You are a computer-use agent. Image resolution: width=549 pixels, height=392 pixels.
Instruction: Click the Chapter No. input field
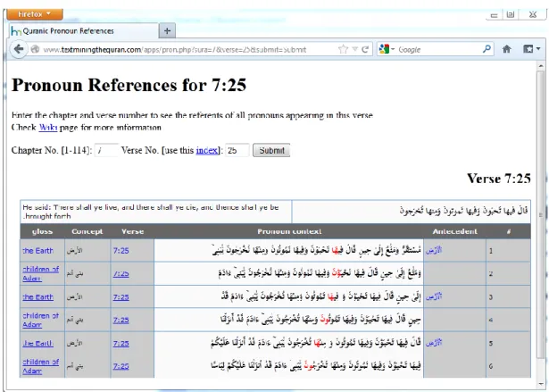[x=106, y=150]
